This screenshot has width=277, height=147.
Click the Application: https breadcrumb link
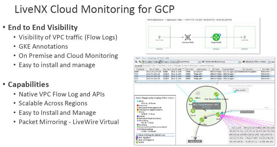(x=174, y=20)
